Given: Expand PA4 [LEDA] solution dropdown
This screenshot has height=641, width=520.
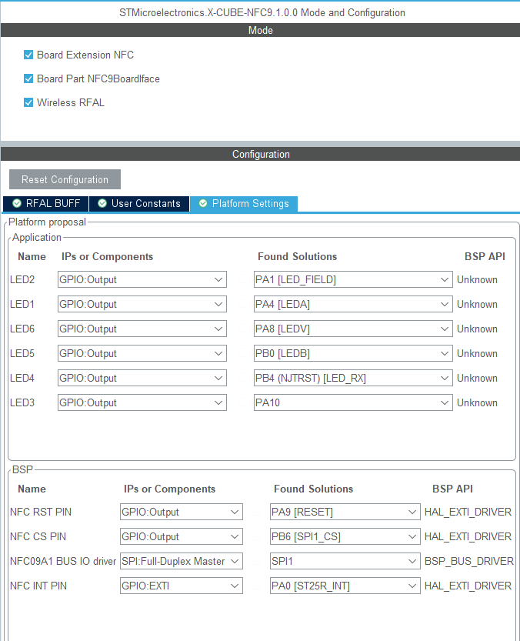Looking at the screenshot, I should pyautogui.click(x=353, y=304).
